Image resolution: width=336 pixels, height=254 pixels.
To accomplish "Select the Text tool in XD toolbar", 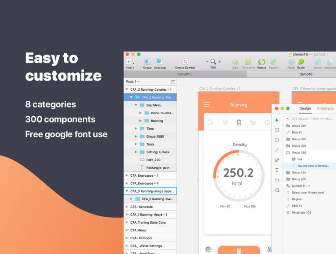I will click(277, 170).
